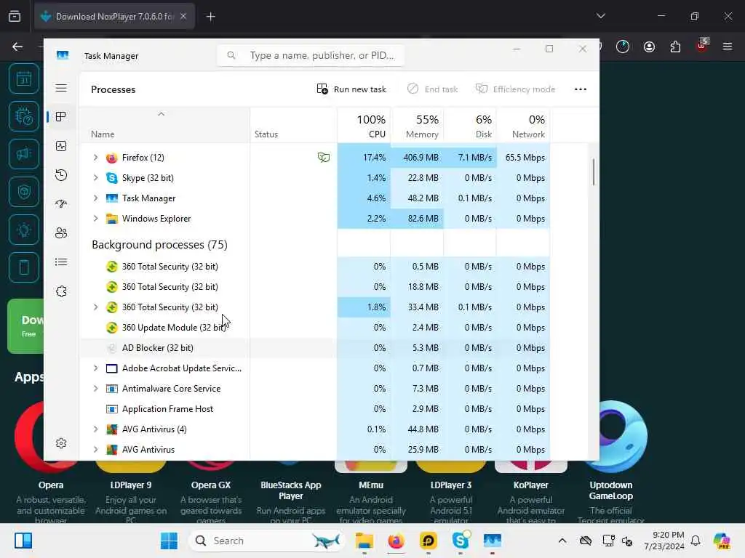Sort processes by Network column
The height and width of the screenshot is (558, 745).
pyautogui.click(x=523, y=126)
